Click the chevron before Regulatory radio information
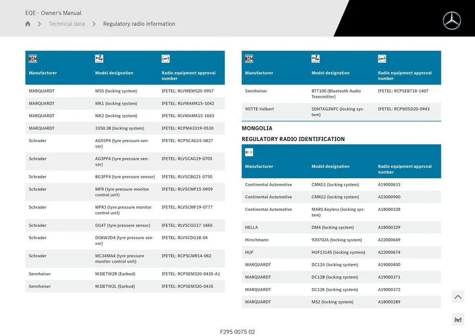The height and width of the screenshot is (336, 475). [x=94, y=24]
